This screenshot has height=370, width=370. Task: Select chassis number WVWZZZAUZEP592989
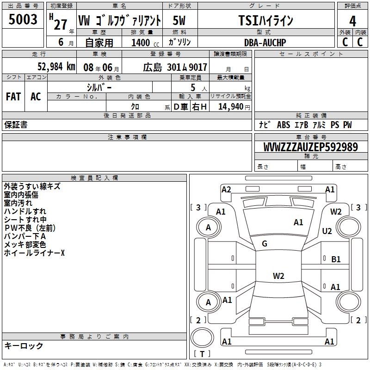click(311, 147)
